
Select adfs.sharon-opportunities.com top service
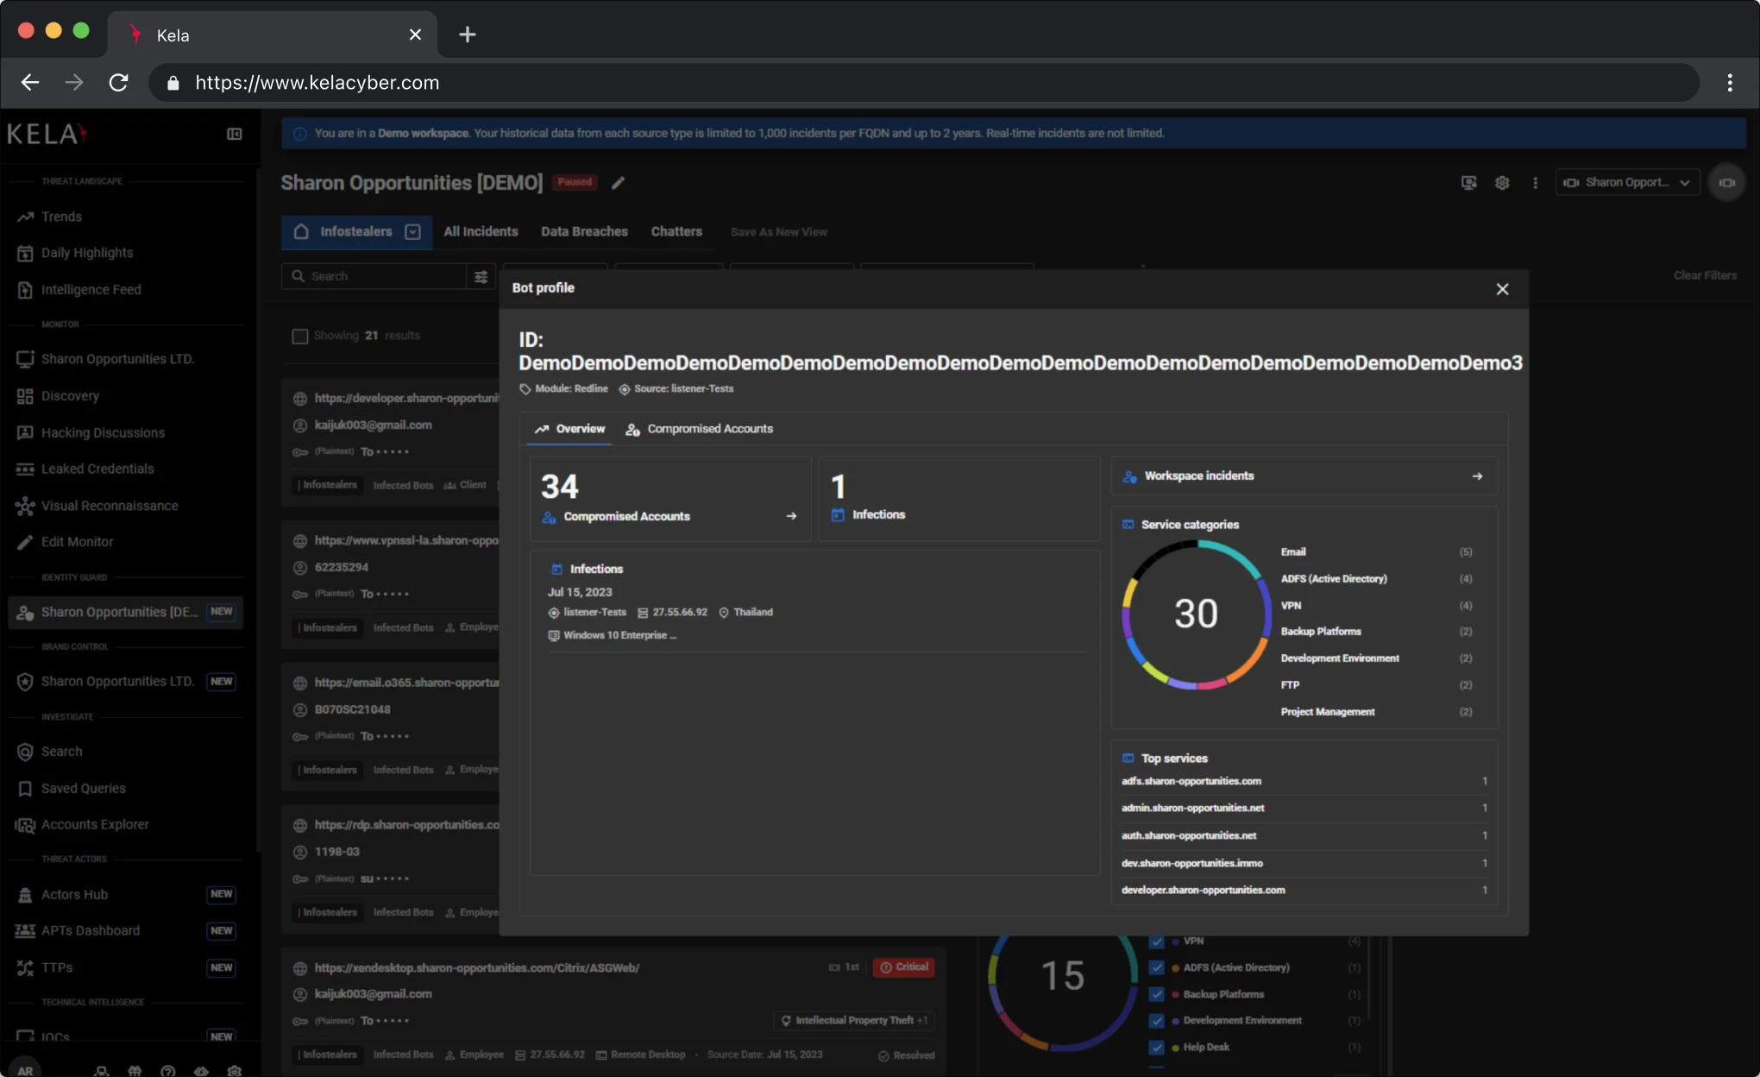[1304, 781]
